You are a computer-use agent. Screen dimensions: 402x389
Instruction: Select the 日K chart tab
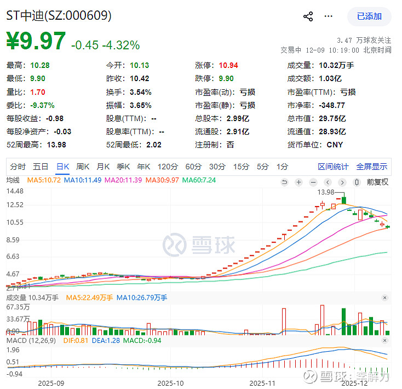63,167
